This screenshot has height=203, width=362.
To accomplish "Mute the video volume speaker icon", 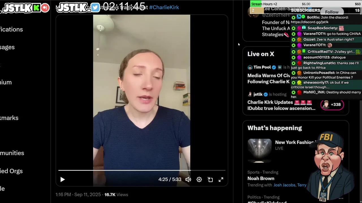I will (x=188, y=180).
